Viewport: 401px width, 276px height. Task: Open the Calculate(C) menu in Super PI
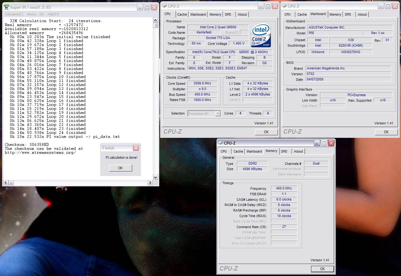coord(14,14)
